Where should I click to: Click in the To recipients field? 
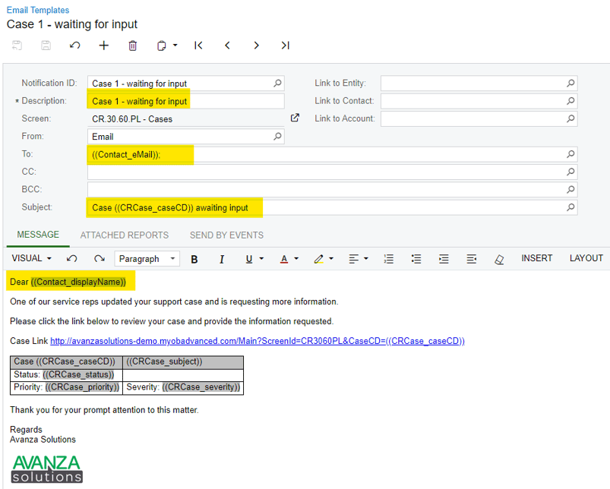point(333,154)
